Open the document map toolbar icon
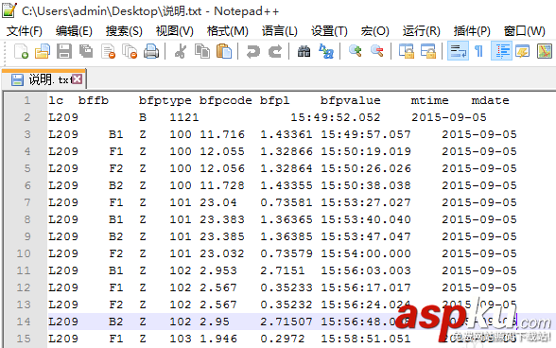Image resolution: width=556 pixels, height=348 pixels. pyautogui.click(x=545, y=51)
